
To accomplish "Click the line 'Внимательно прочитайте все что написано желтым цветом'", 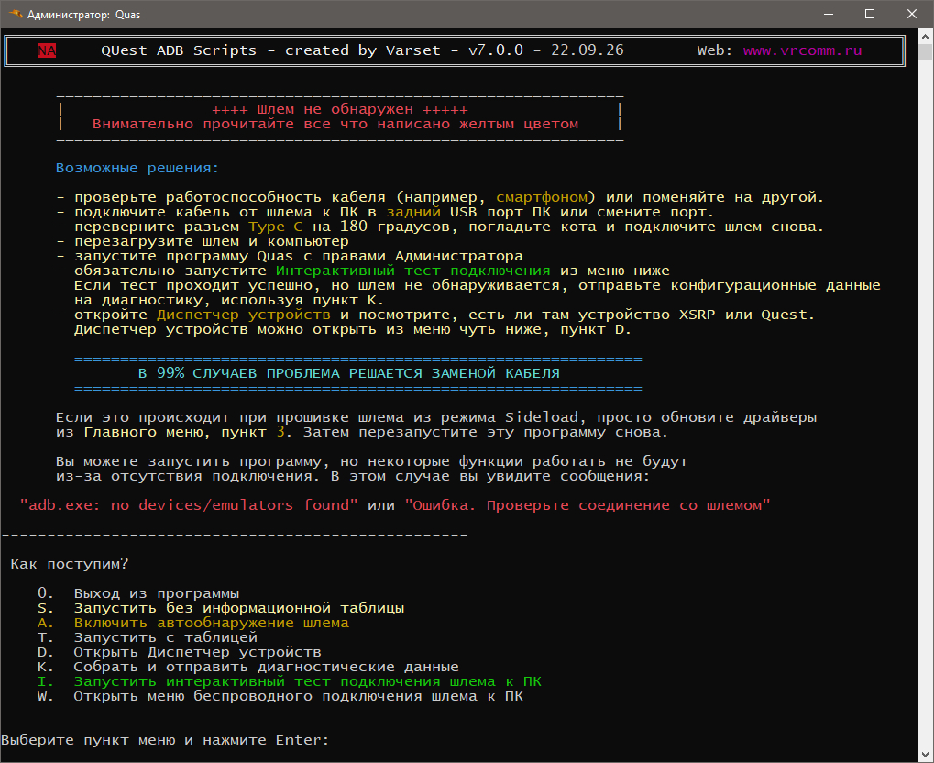I will [335, 124].
